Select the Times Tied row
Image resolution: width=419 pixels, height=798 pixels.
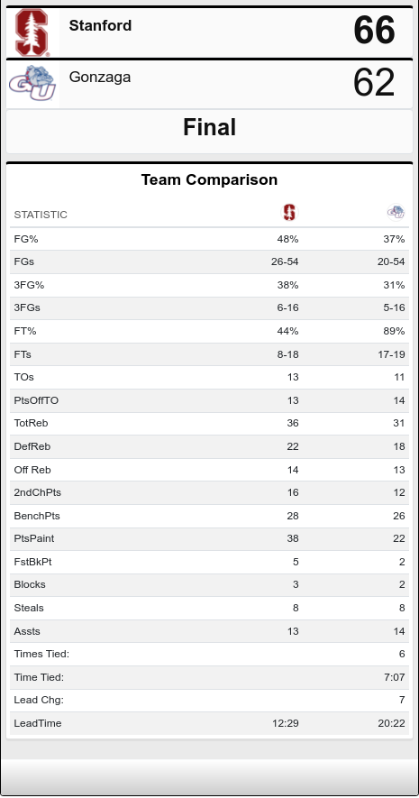click(209, 654)
